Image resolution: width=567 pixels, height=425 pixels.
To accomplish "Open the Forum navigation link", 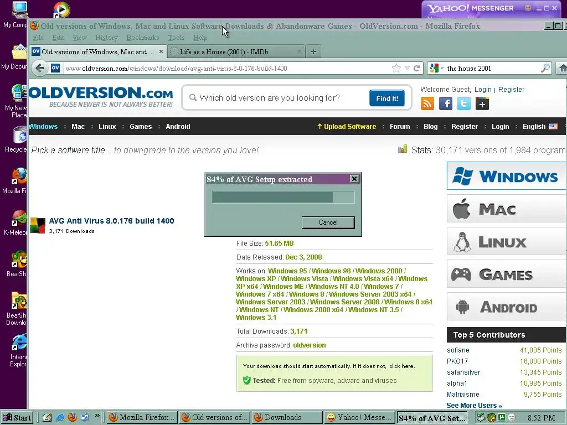I will pyautogui.click(x=400, y=127).
